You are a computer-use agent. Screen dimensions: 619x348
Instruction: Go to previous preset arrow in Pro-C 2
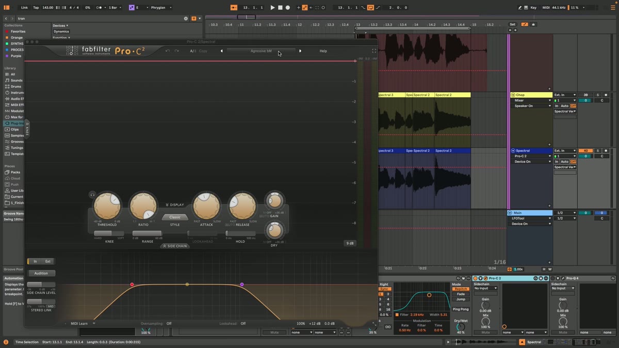(x=222, y=51)
